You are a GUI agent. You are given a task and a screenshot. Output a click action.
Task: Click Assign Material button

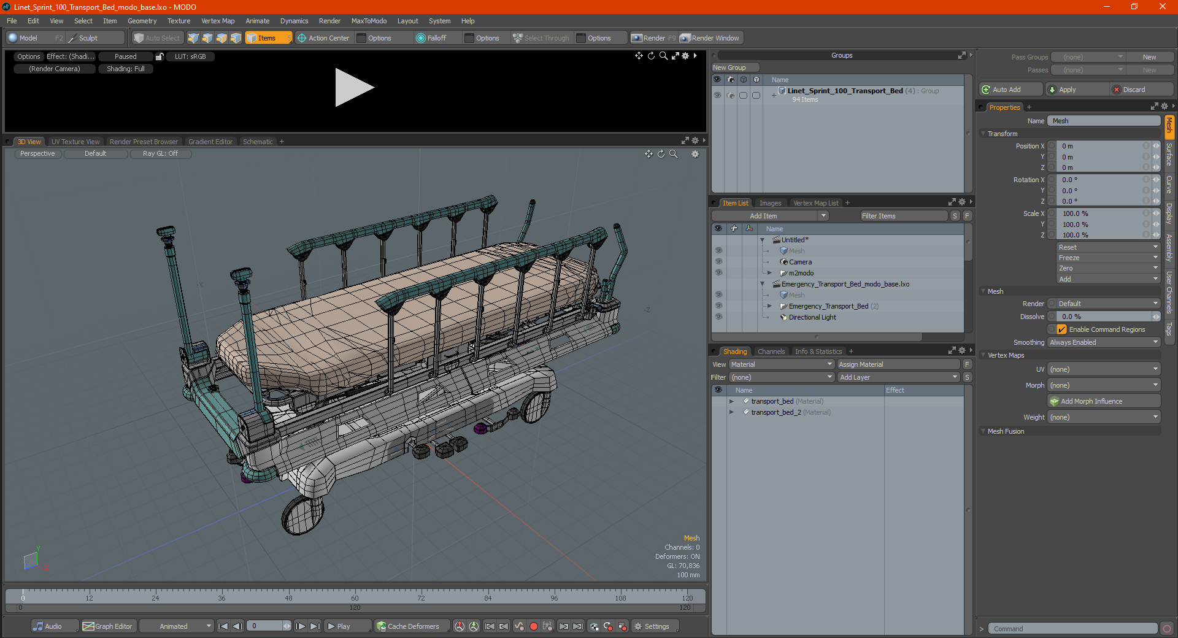898,364
